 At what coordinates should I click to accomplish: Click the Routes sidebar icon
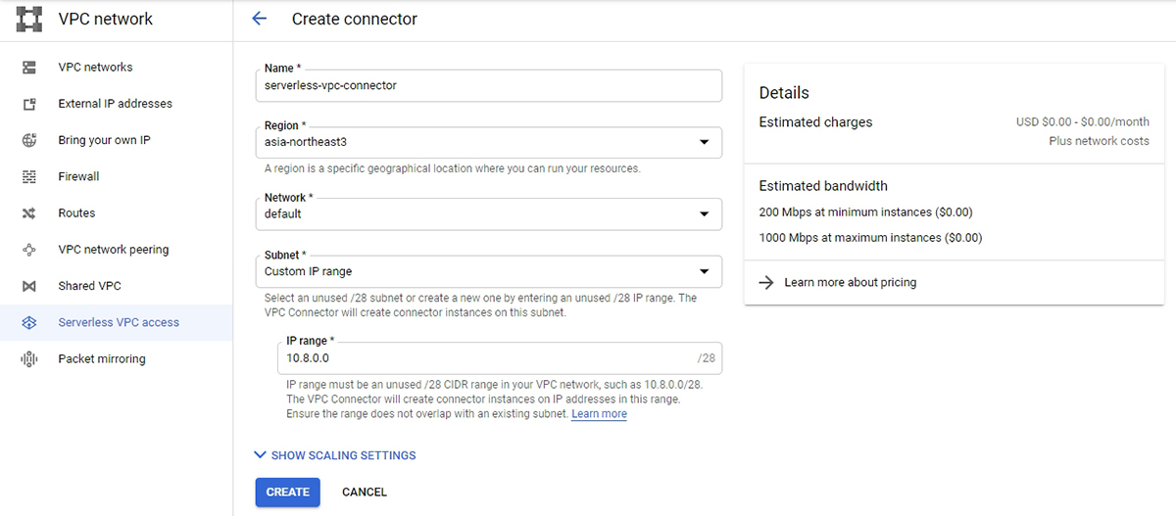point(29,213)
